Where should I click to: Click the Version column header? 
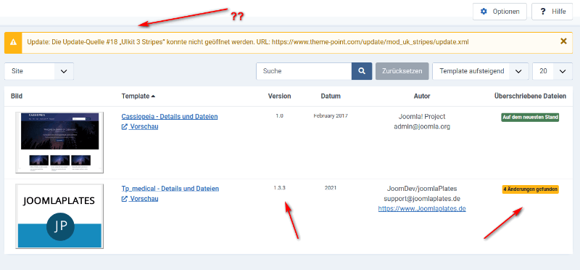pyautogui.click(x=279, y=97)
